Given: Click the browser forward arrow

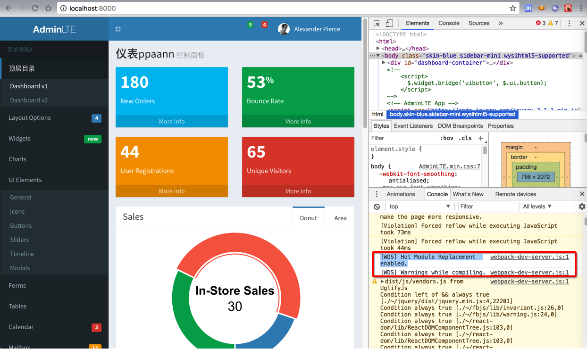Looking at the screenshot, I should coord(22,8).
